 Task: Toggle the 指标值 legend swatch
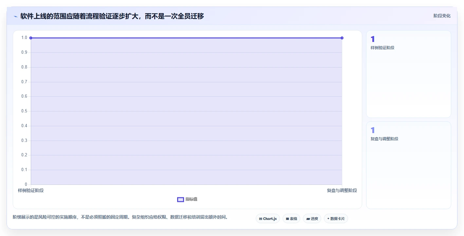click(x=180, y=200)
